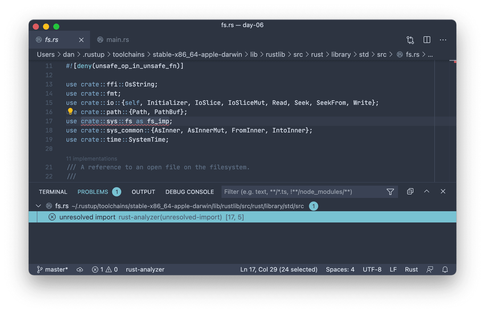Open the toolchains breadcrumb segment

pos(128,54)
